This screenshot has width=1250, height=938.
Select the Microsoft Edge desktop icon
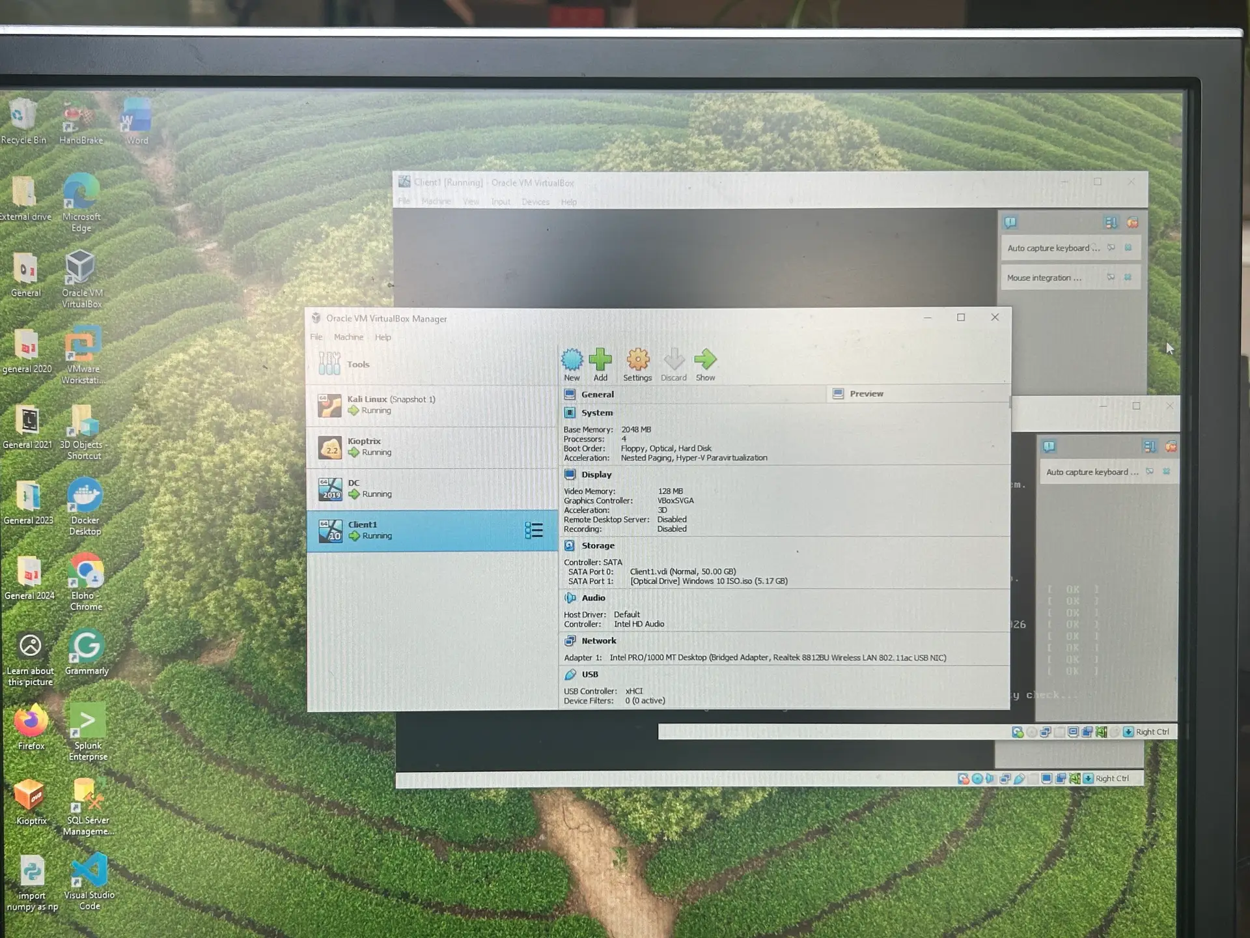[81, 203]
